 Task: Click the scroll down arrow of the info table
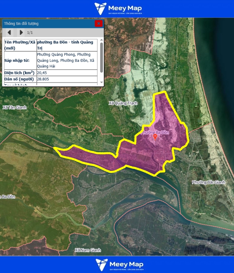coord(101,82)
